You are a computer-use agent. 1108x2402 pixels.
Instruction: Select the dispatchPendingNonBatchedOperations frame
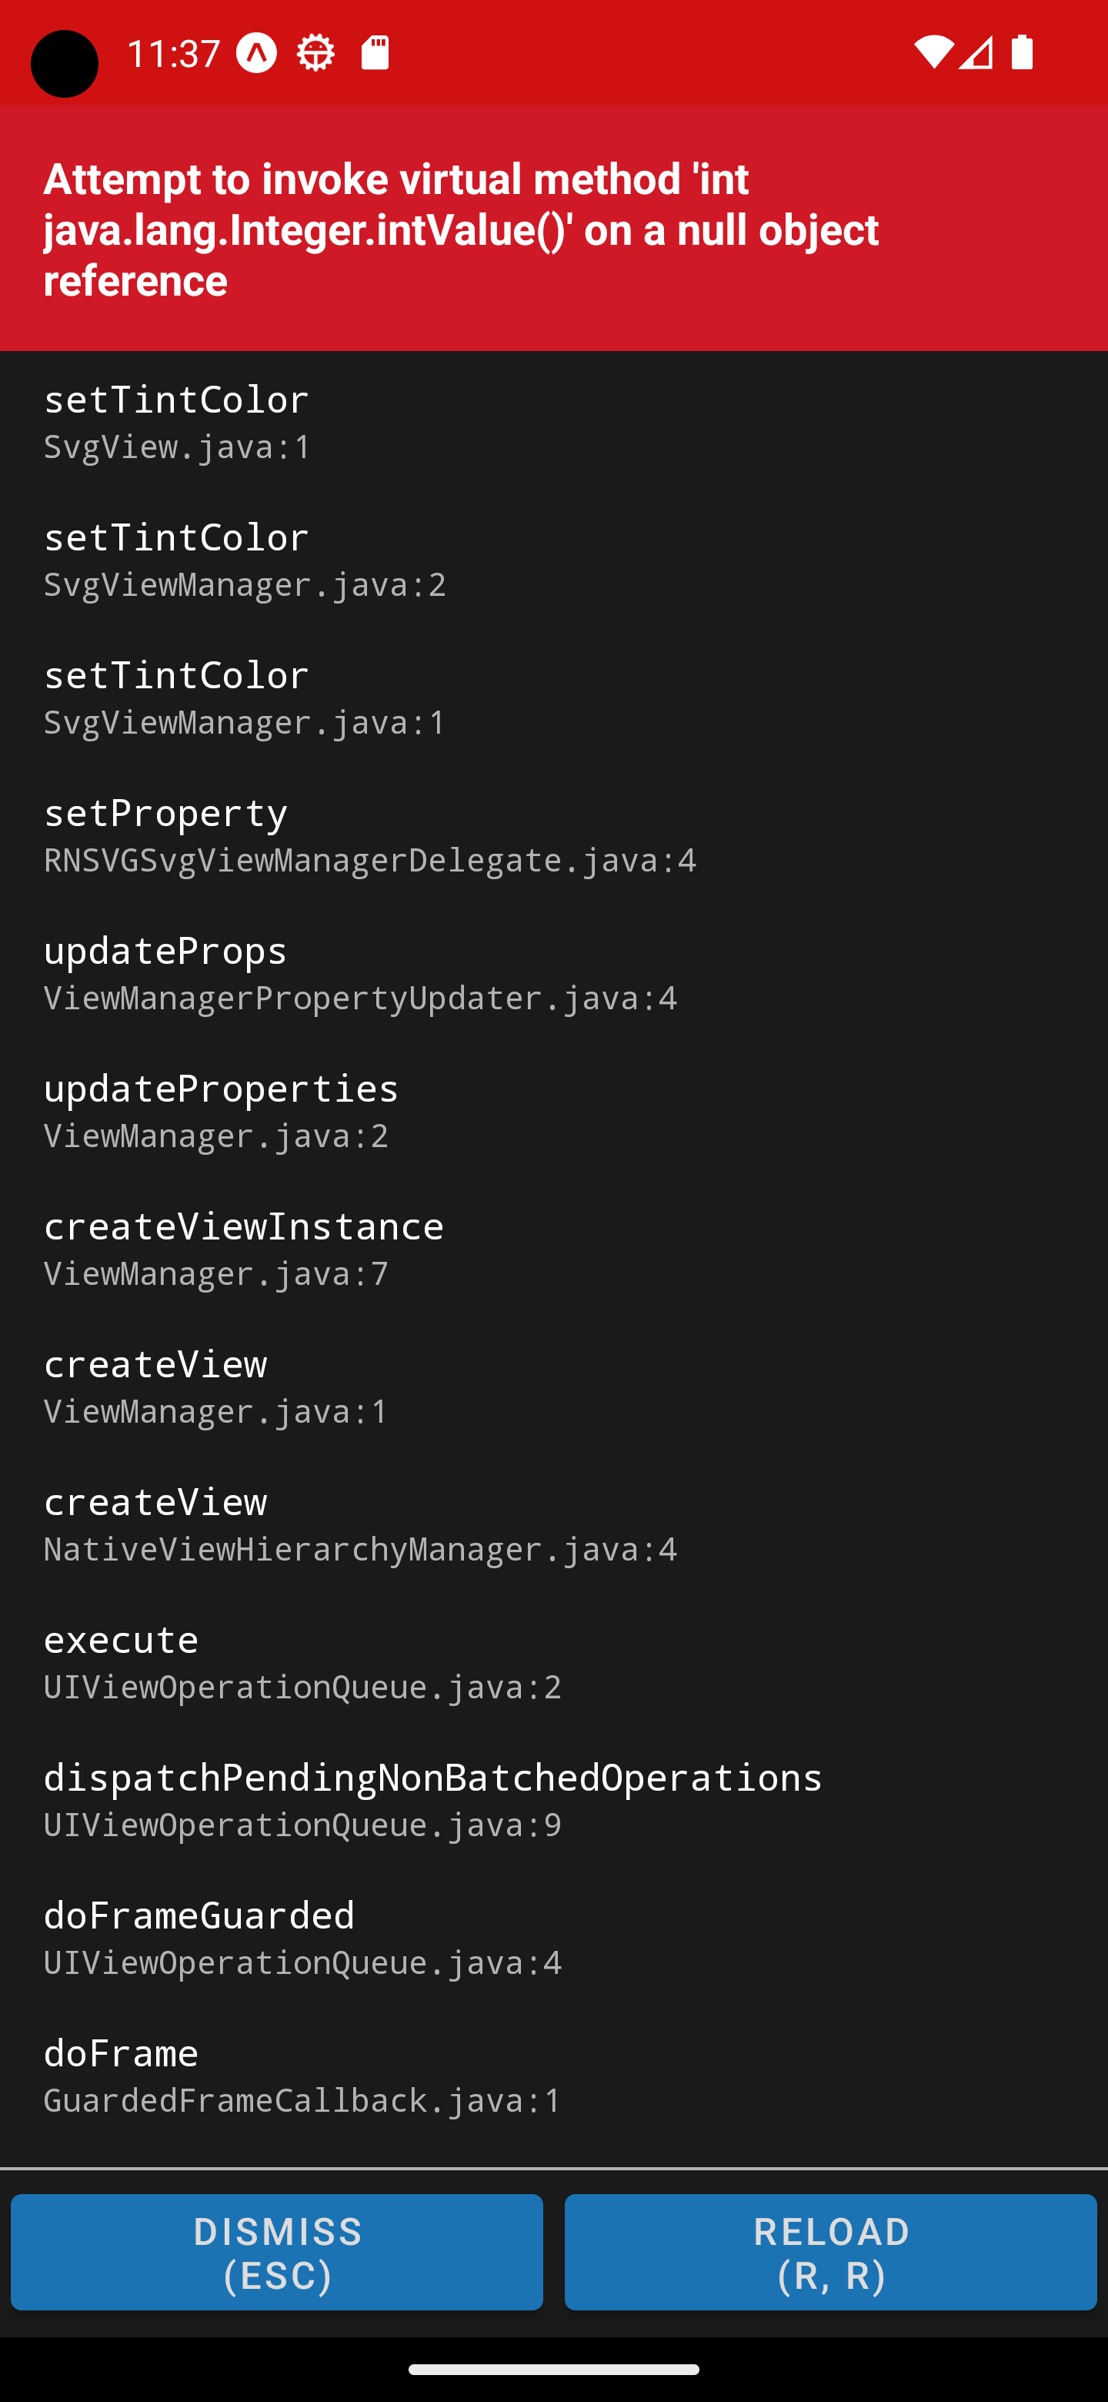click(553, 1800)
